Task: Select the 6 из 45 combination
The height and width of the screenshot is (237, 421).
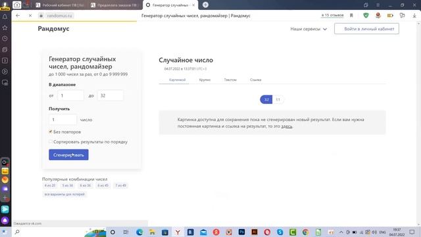Action: 103,186
